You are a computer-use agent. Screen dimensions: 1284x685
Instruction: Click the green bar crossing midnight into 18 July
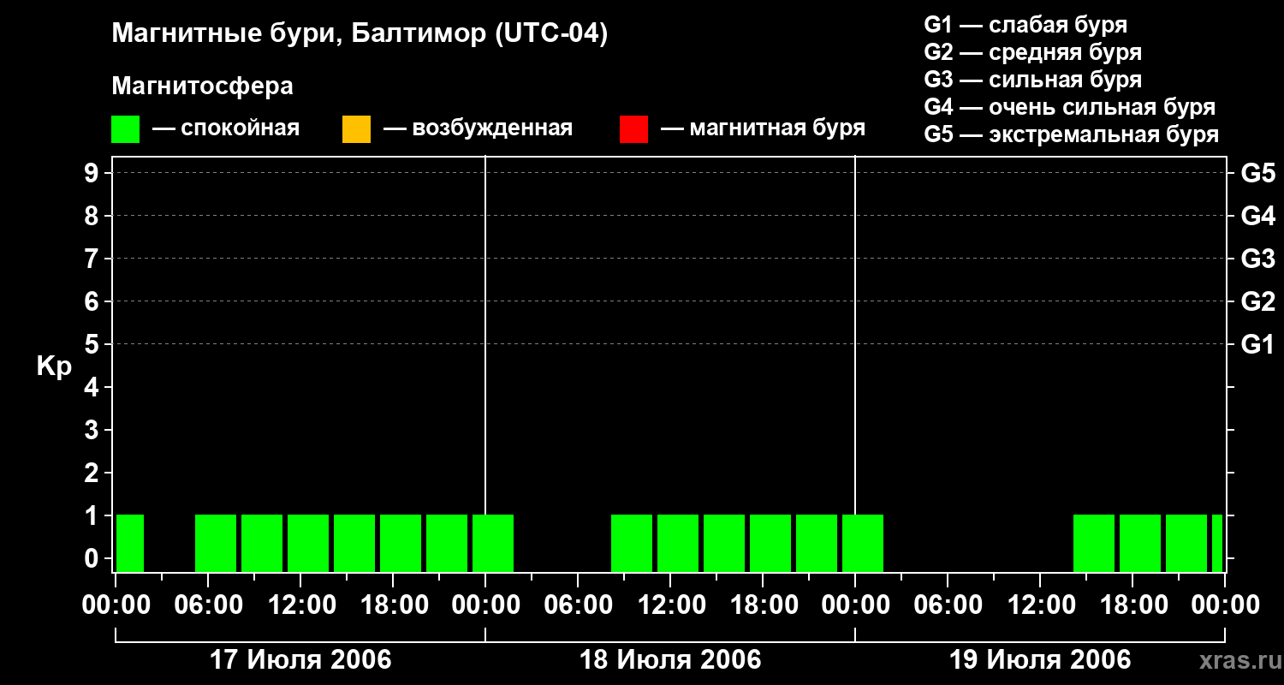493,543
